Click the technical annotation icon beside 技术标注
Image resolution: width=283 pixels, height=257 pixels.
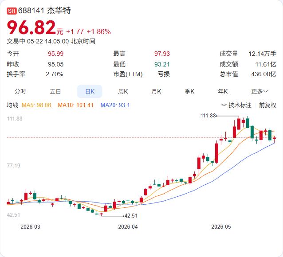pos(224,105)
